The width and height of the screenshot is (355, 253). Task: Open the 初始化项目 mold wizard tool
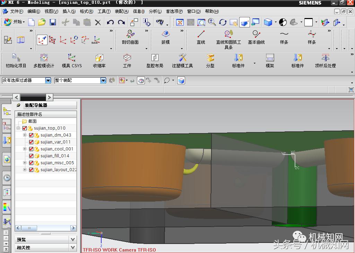(x=16, y=61)
